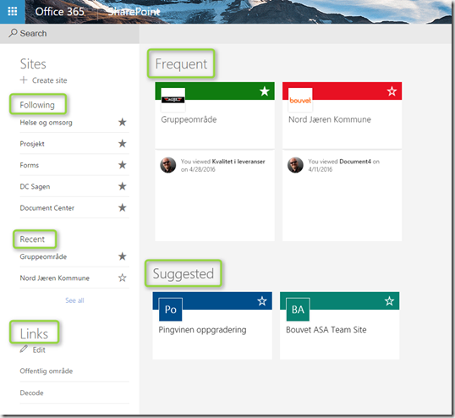This screenshot has width=455, height=418.
Task: Open the Prosjekt site
Action: [x=32, y=144]
